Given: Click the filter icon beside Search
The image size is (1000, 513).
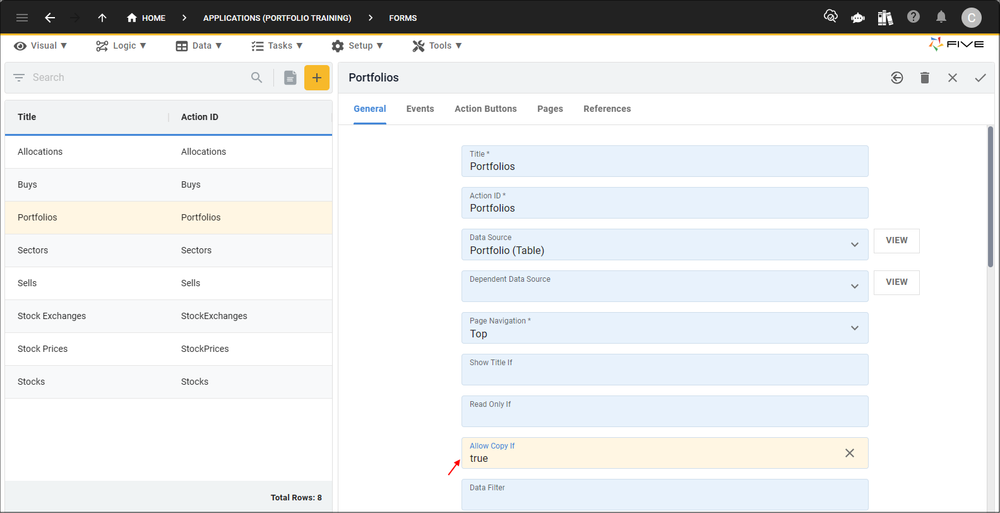Looking at the screenshot, I should pos(19,77).
